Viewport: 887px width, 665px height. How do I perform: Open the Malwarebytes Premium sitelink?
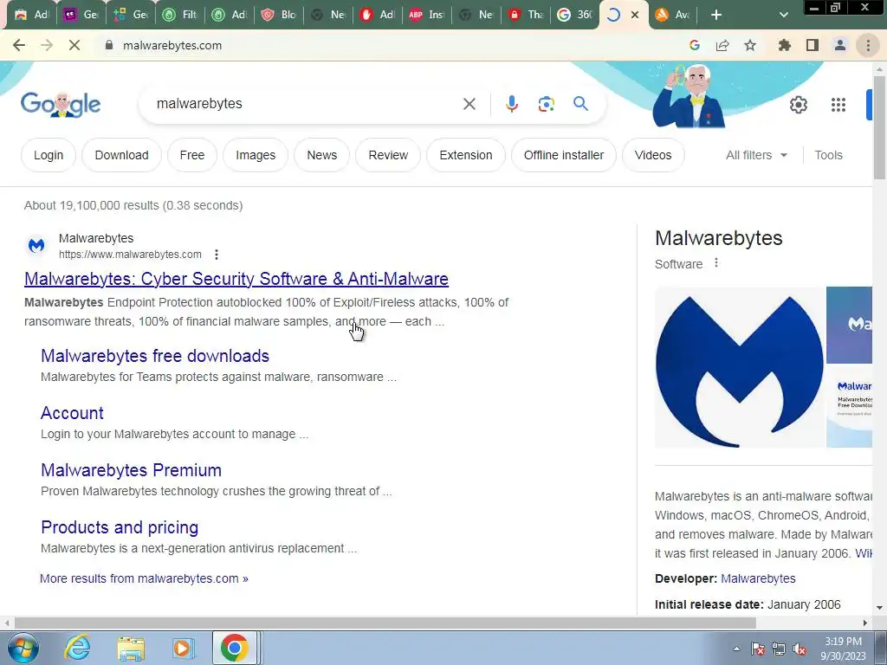132,470
